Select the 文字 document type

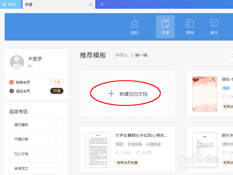coord(165,27)
